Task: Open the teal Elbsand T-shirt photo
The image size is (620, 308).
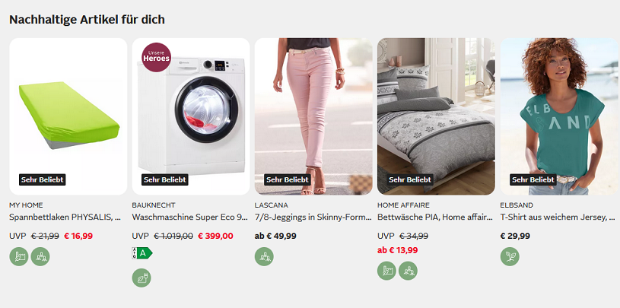Action: pyautogui.click(x=559, y=116)
